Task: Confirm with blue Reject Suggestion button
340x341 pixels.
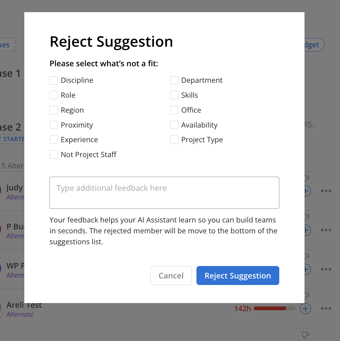Action: 238,276
